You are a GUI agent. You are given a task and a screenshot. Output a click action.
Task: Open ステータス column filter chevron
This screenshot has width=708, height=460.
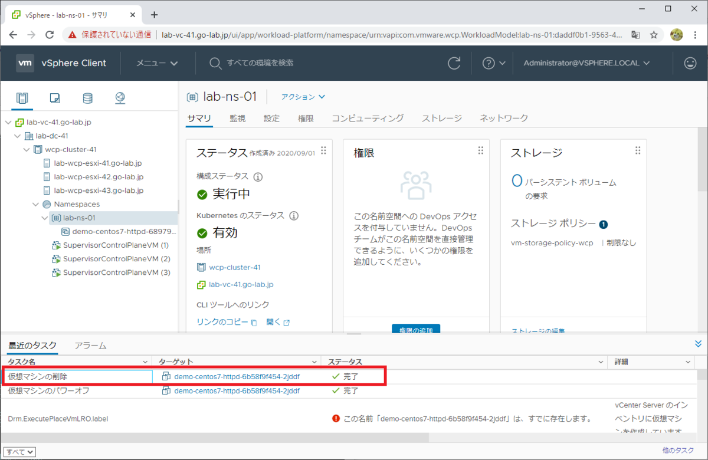(601, 362)
